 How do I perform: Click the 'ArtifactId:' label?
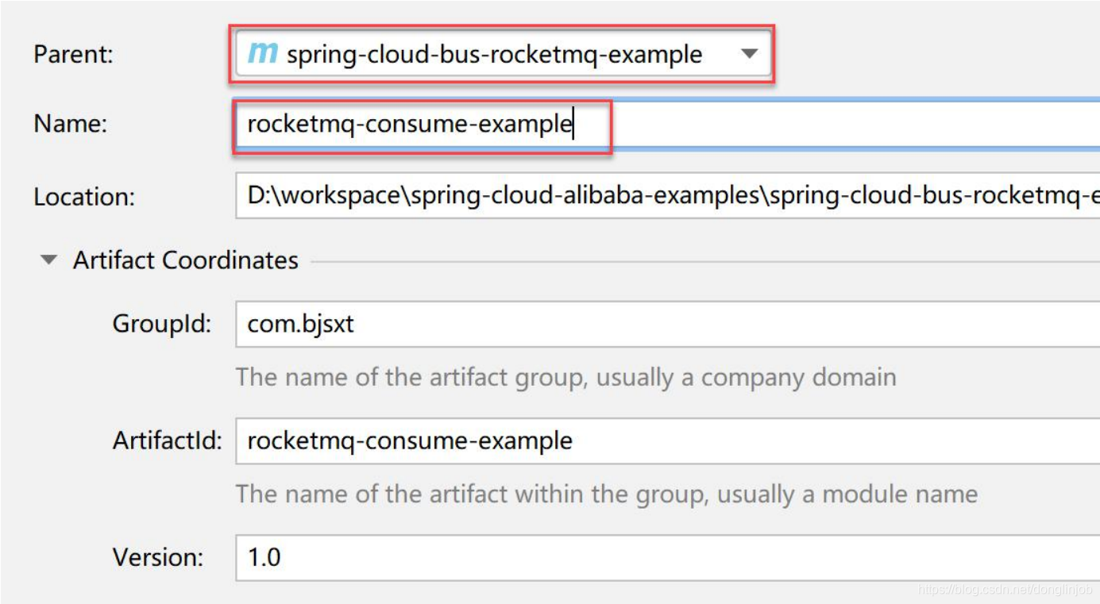coord(168,440)
